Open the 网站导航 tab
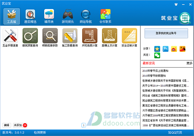 [86, 16]
